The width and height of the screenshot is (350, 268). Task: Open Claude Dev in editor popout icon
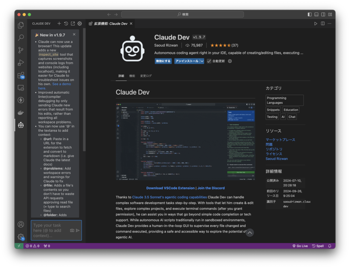pyautogui.click(x=73, y=24)
